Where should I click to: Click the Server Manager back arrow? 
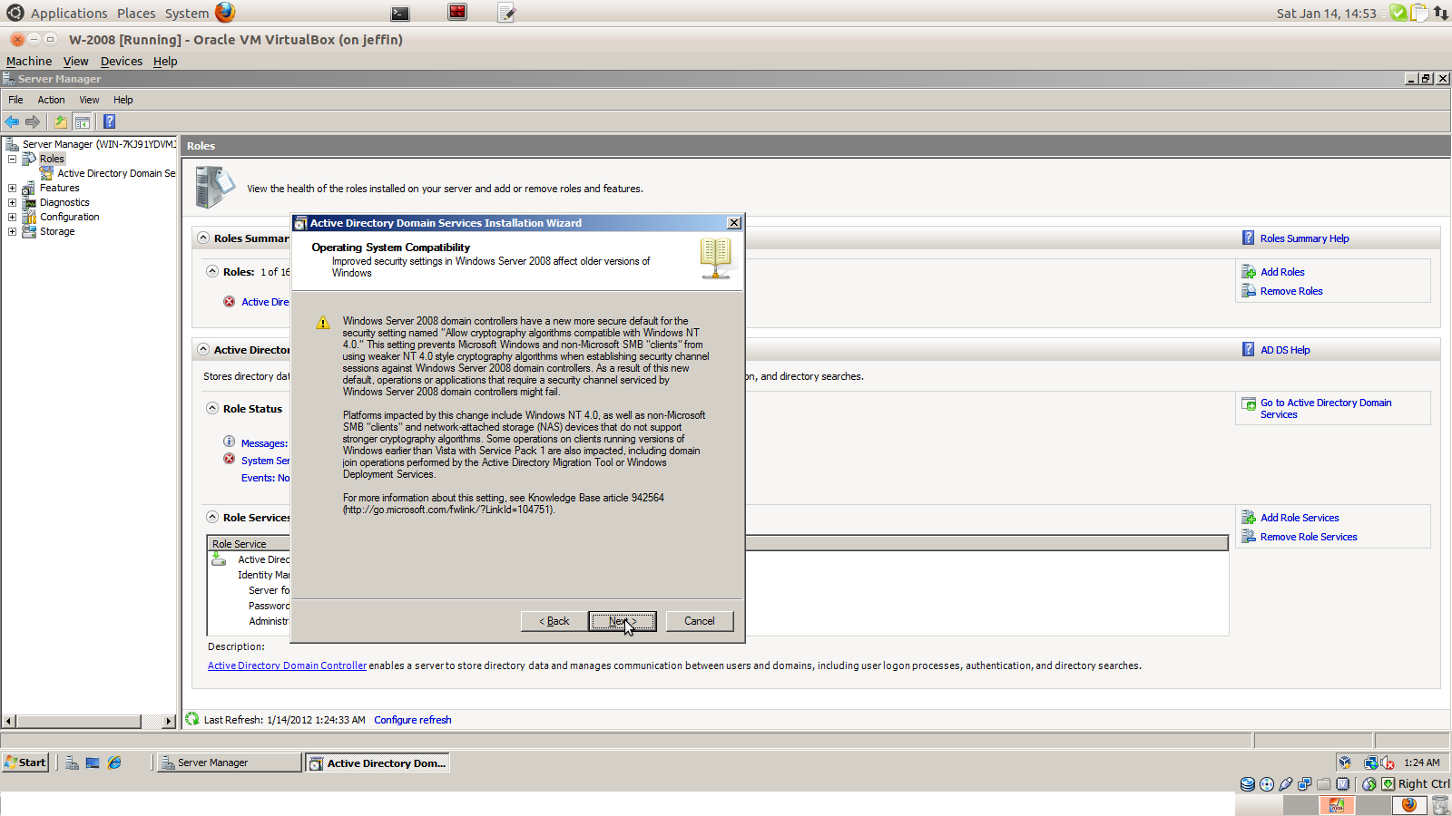coord(12,121)
